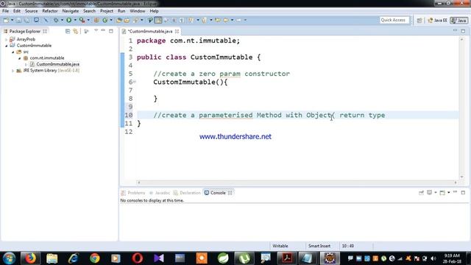Viewport: 471px width, 265px height.
Task: Collapse the com.nt.immutable package node
Action: [20, 58]
